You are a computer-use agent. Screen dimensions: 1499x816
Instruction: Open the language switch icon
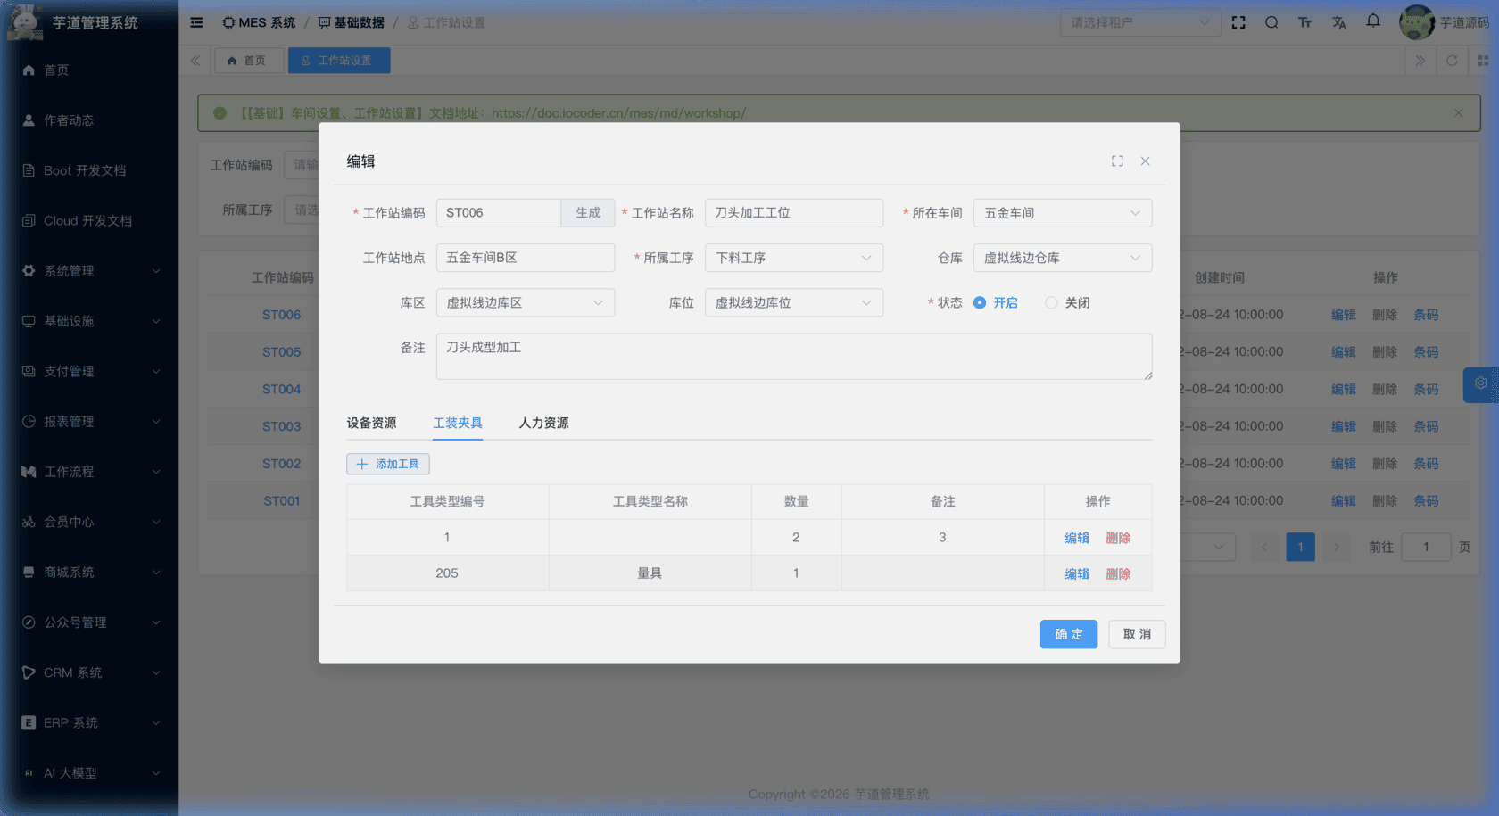pos(1338,22)
